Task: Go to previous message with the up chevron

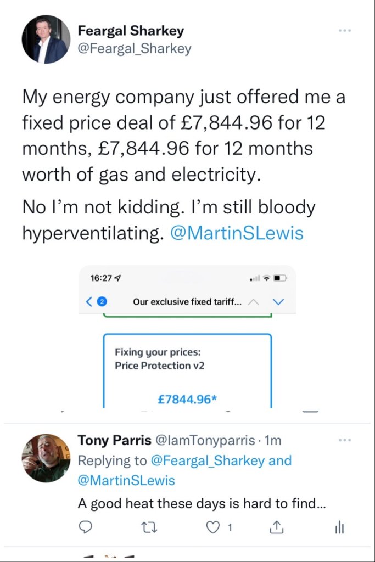Action: tap(253, 301)
